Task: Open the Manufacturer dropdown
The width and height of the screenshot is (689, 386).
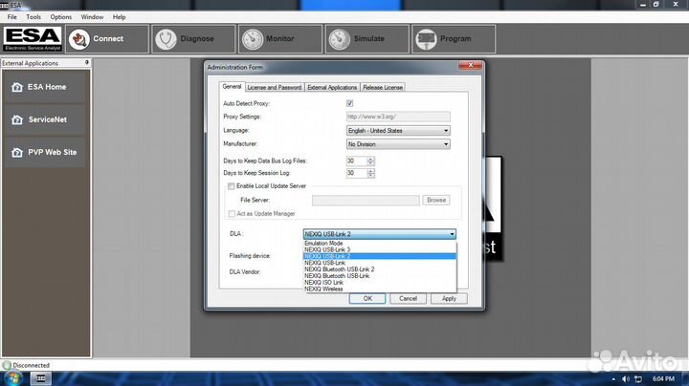Action: tap(398, 144)
